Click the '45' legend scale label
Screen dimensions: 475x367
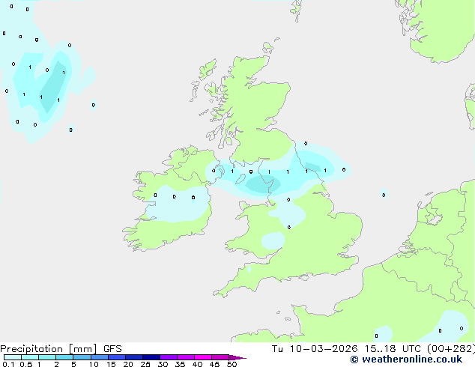pyautogui.click(x=214, y=364)
